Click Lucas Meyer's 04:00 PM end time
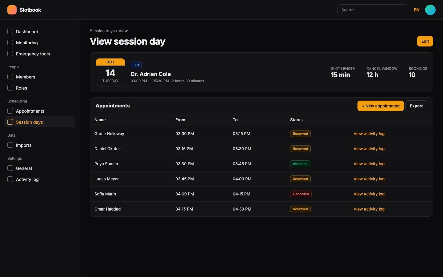The height and width of the screenshot is (277, 443). click(242, 179)
